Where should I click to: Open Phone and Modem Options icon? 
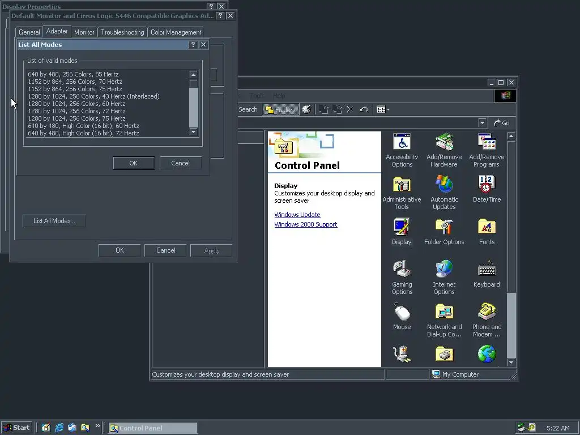[x=487, y=321]
